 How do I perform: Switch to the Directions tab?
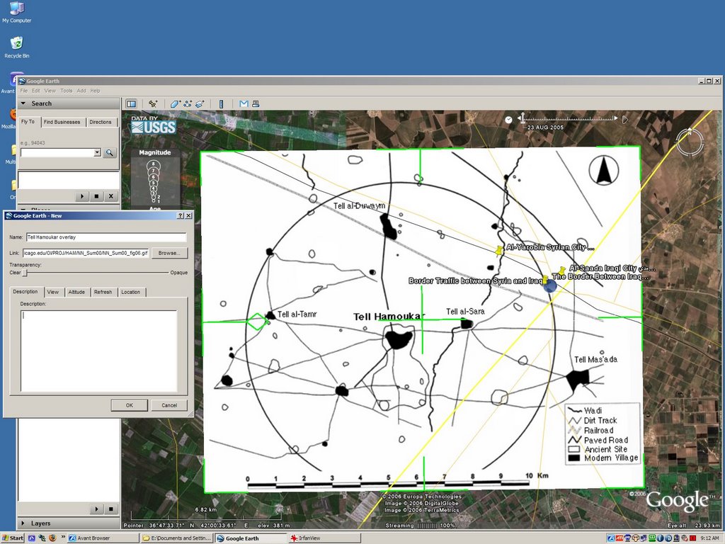(x=101, y=122)
